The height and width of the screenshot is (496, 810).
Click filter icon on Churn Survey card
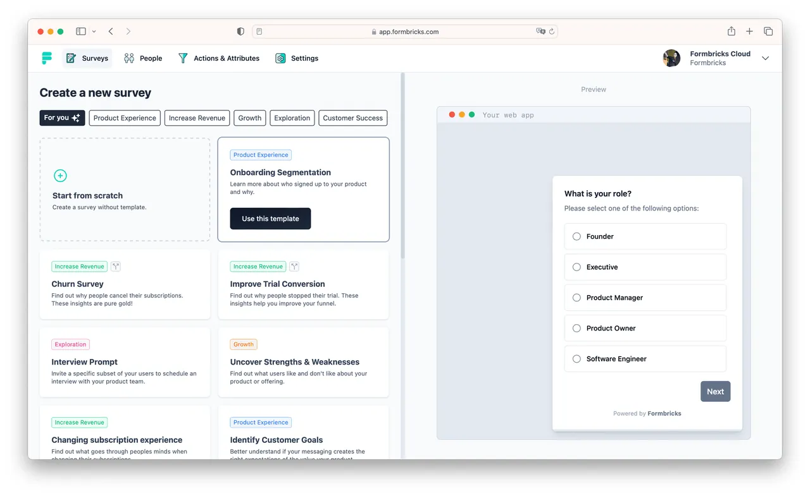(x=115, y=267)
